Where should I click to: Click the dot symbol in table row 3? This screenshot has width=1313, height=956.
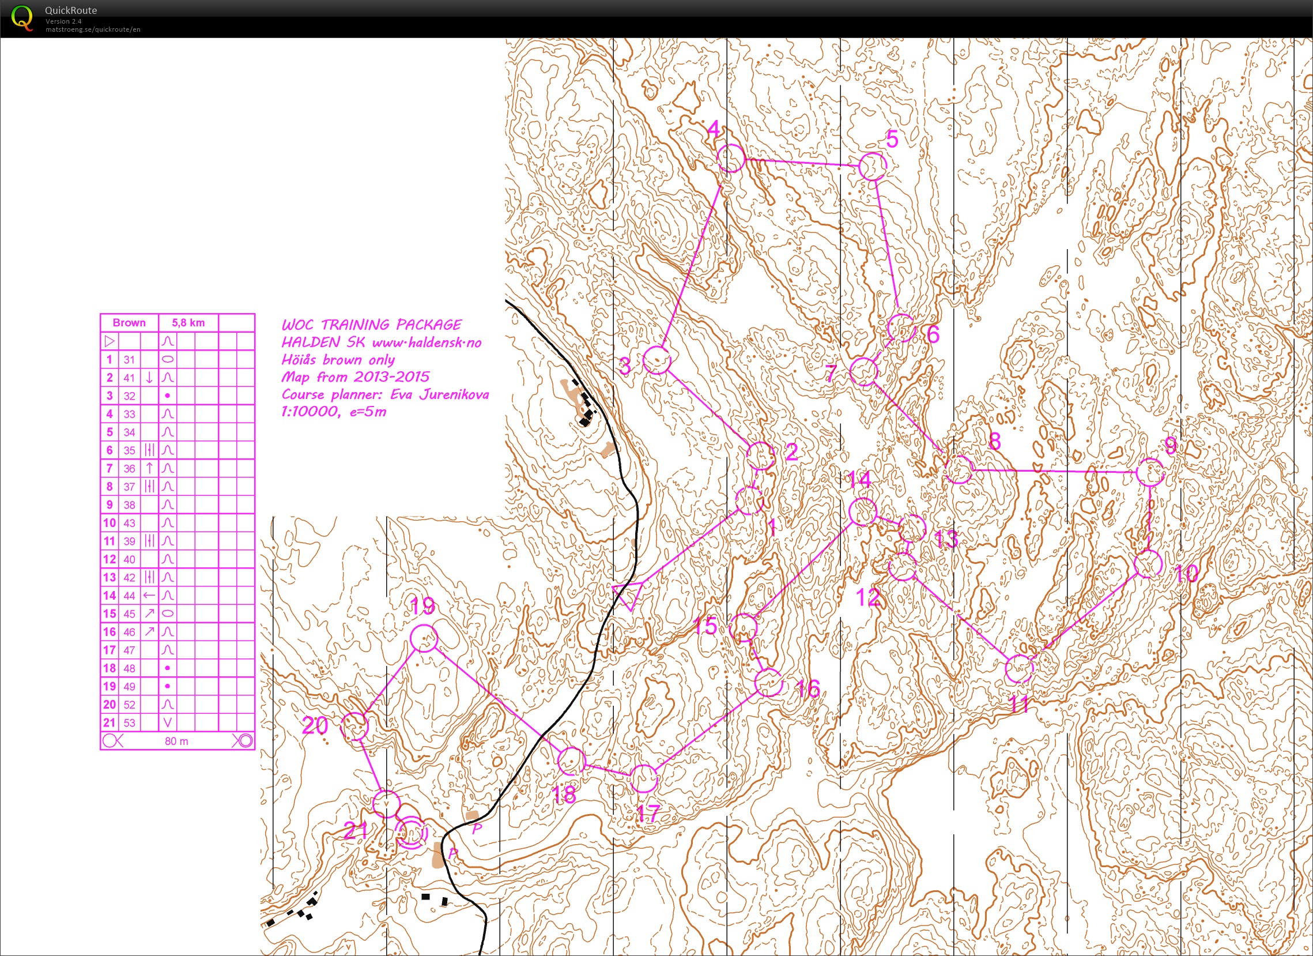pos(167,396)
